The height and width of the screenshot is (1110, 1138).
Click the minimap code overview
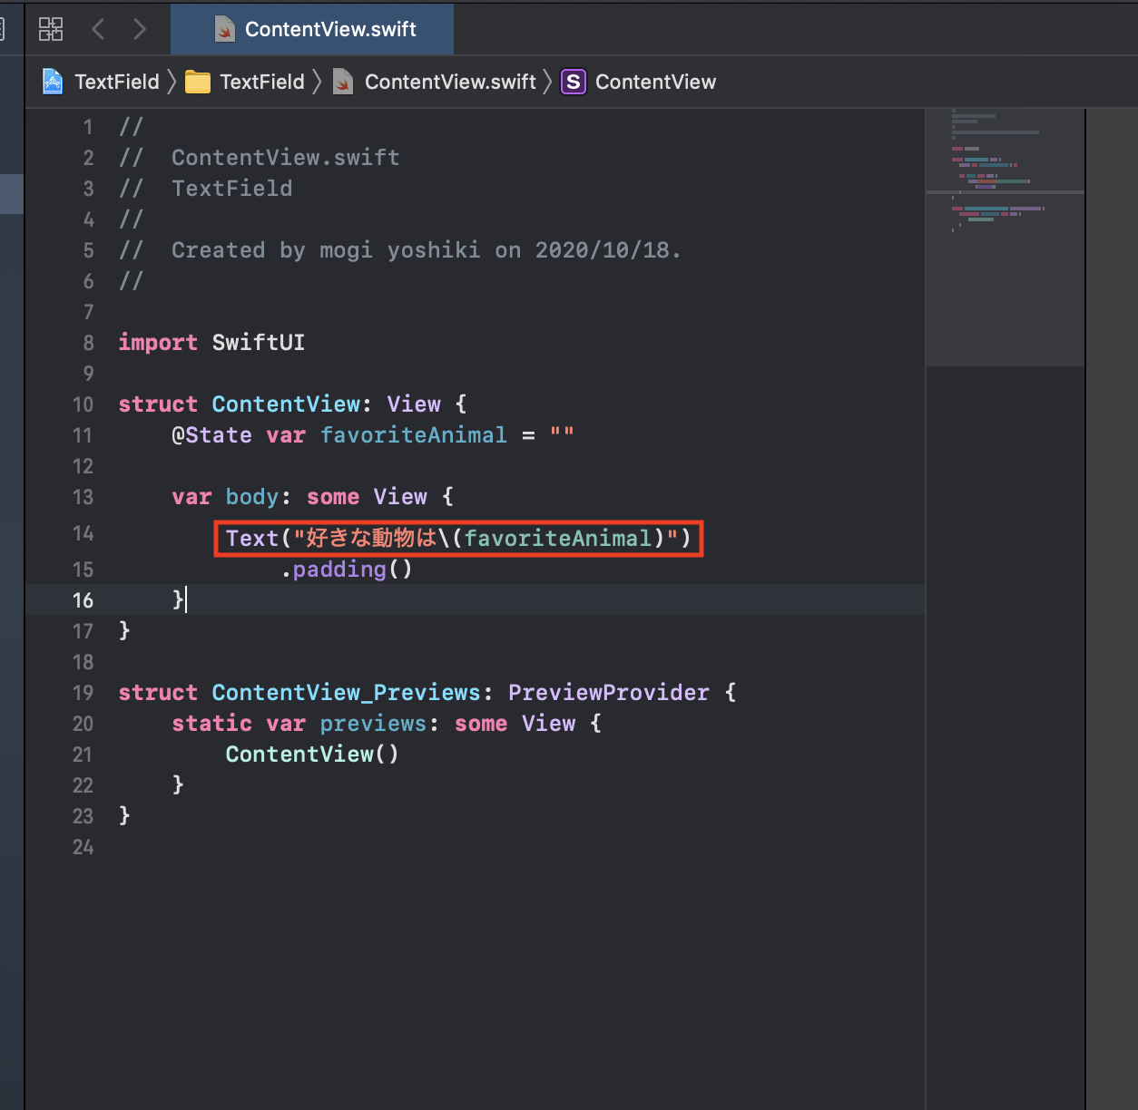[x=1005, y=238]
